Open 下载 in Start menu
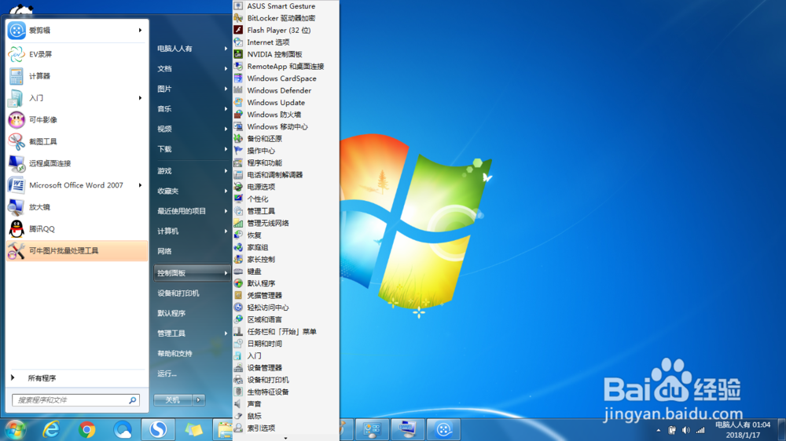The height and width of the screenshot is (441, 786). click(x=192, y=148)
